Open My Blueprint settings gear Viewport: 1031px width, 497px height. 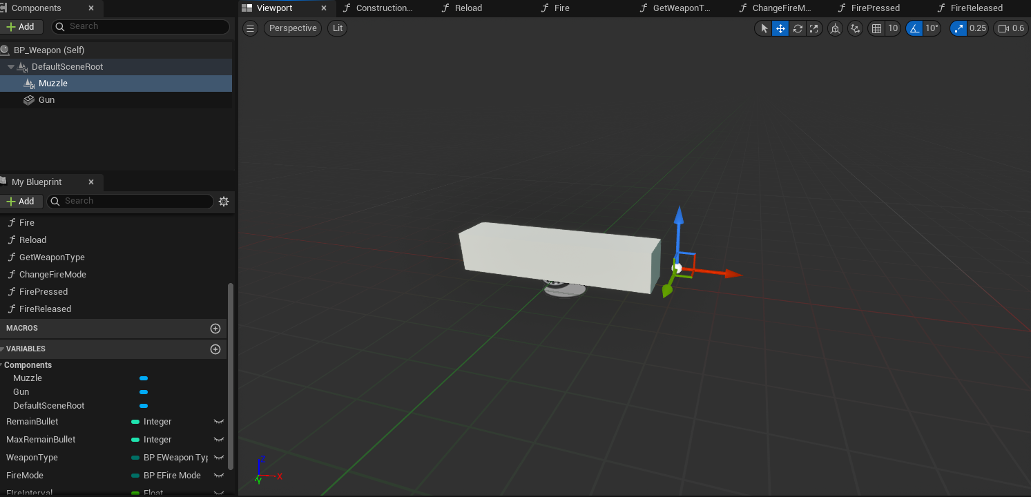(224, 202)
